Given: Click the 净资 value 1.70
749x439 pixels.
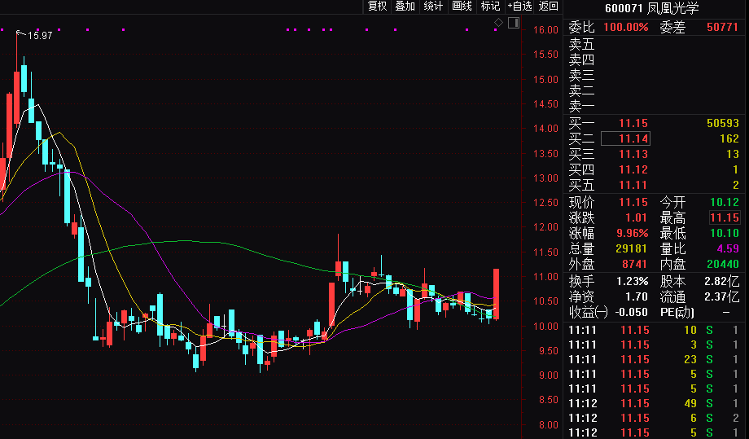Looking at the screenshot, I should coord(637,296).
